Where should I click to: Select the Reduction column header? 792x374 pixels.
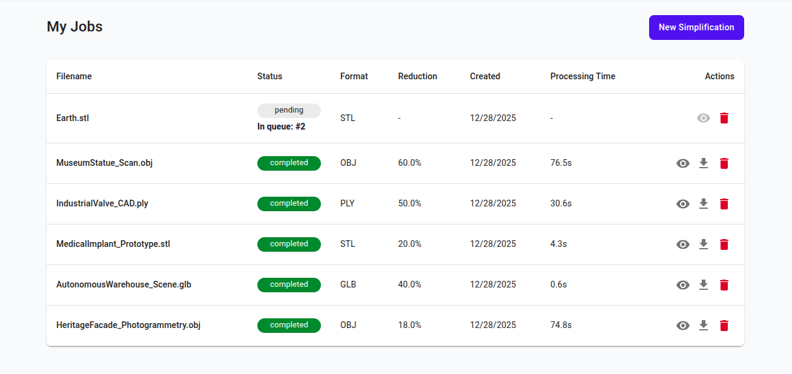(x=417, y=76)
